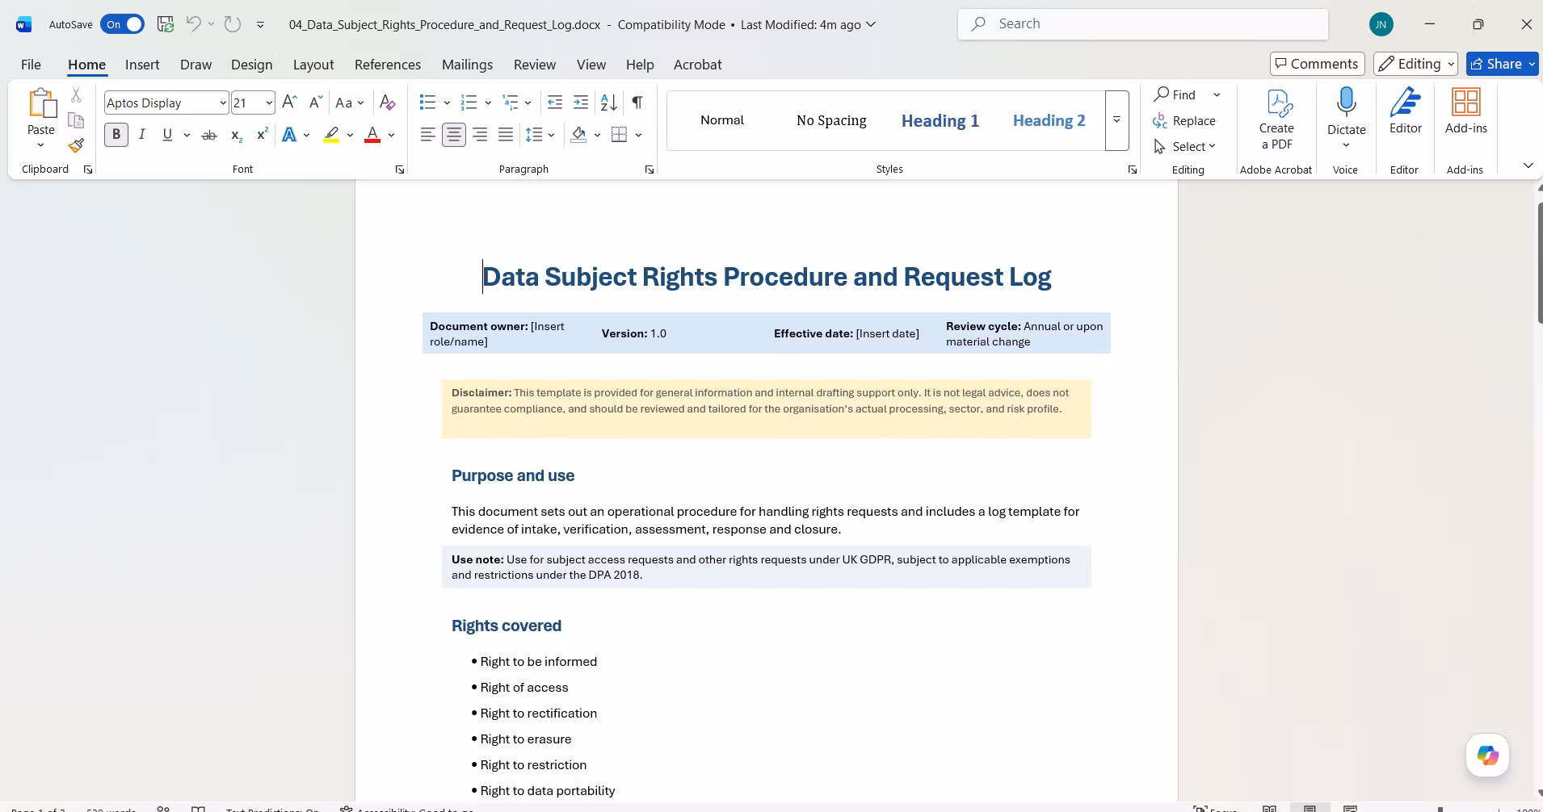Apply red font color
This screenshot has height=812, width=1543.
[372, 135]
